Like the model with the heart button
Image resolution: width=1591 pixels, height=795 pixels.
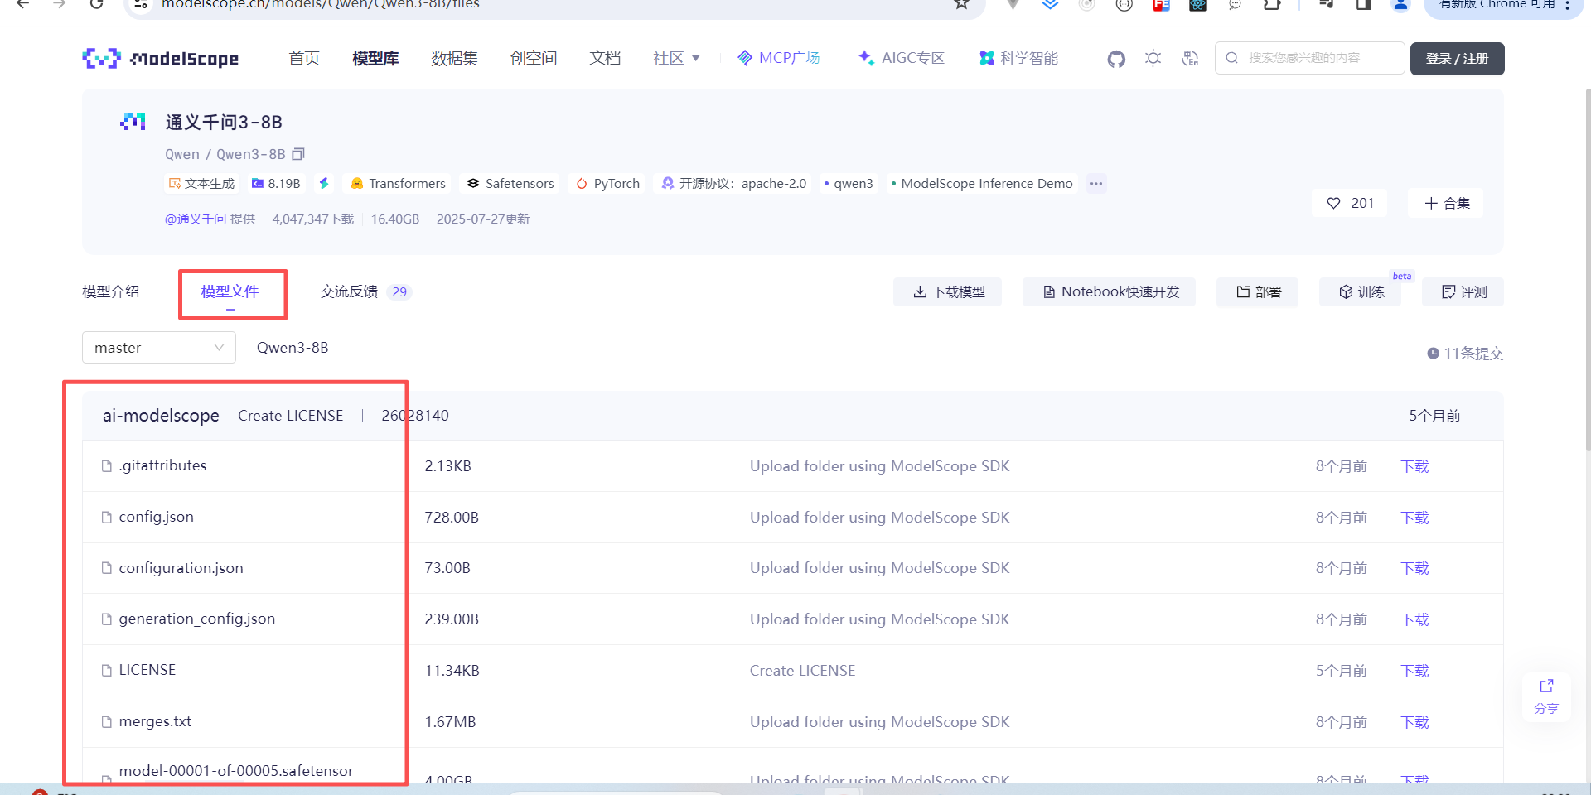(1351, 203)
